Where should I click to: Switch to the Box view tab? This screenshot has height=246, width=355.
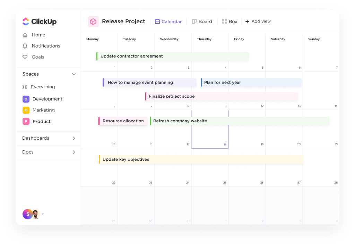(x=230, y=21)
